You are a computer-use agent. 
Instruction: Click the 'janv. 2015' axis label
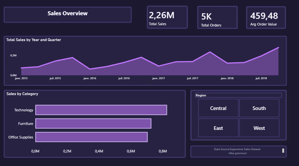(21, 78)
